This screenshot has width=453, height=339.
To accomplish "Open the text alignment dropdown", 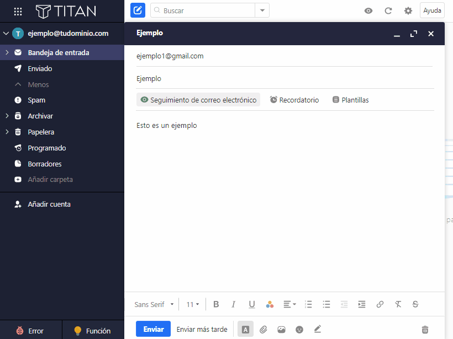I will (289, 304).
